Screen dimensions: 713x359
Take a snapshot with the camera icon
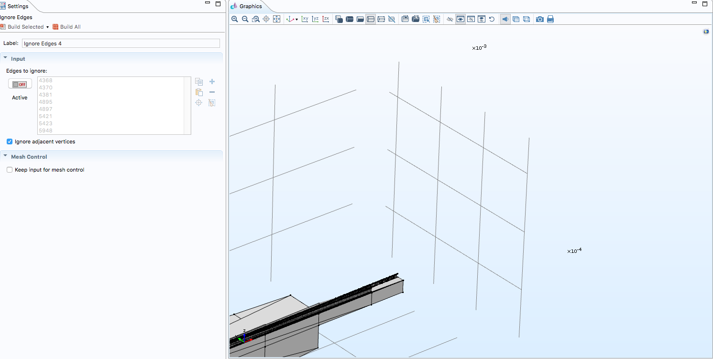540,19
